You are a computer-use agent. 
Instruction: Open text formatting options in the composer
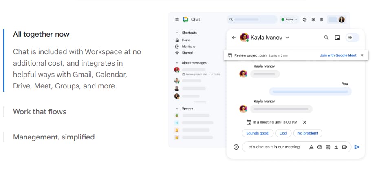[311, 147]
